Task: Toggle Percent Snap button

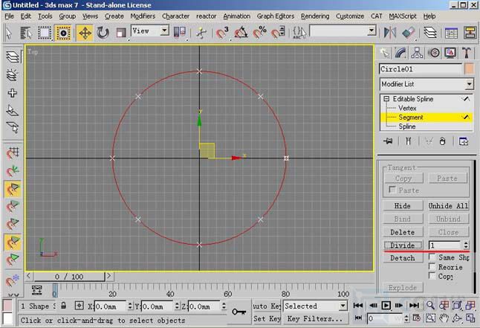Action: point(259,33)
